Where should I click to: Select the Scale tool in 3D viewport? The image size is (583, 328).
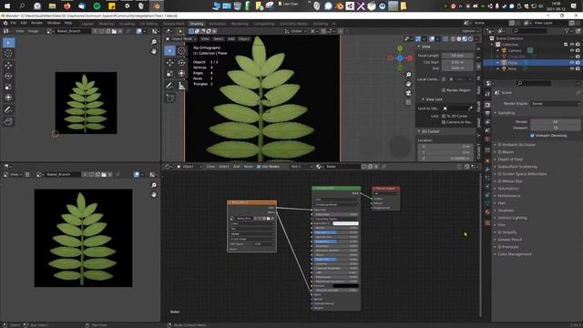coord(170,74)
